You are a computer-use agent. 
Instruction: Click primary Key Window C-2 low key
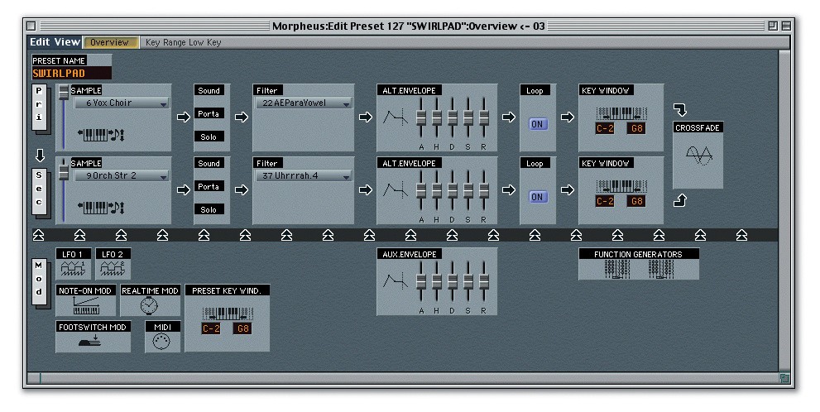605,128
